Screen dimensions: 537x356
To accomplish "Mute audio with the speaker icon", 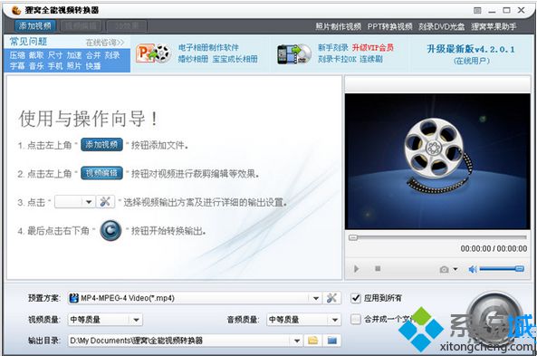I will coord(473,270).
